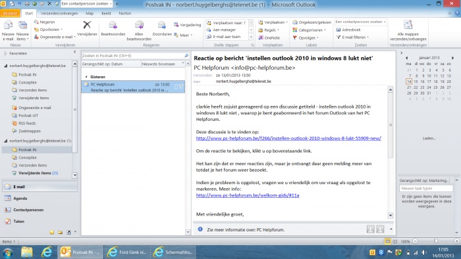This screenshot has width=461, height=259.
Task: Reply using Beantwoorden
Action: pyautogui.click(x=113, y=29)
